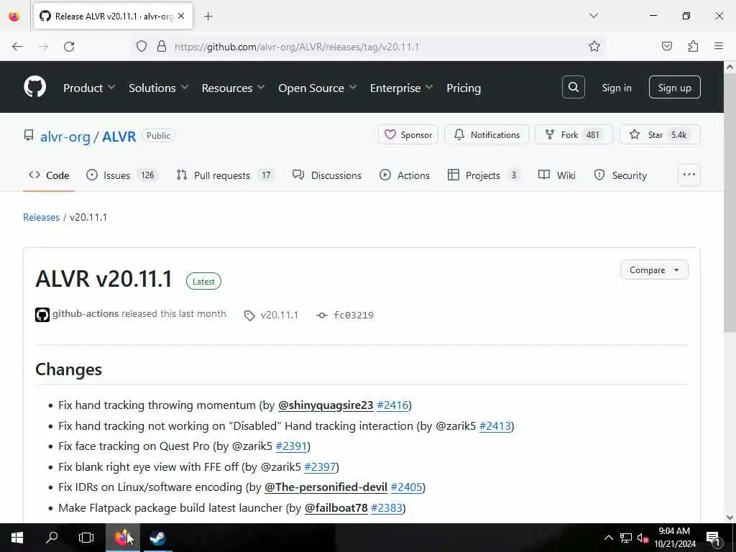Open the Pocket save icon in toolbar
736x552 pixels.
tap(666, 46)
